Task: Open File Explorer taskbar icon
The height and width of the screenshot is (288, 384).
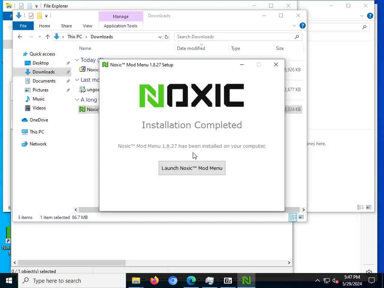Action: click(136, 280)
